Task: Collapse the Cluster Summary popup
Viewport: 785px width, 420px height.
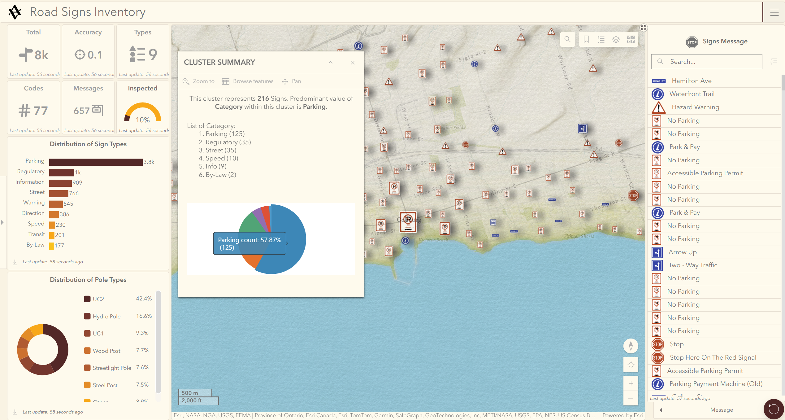Action: click(330, 63)
